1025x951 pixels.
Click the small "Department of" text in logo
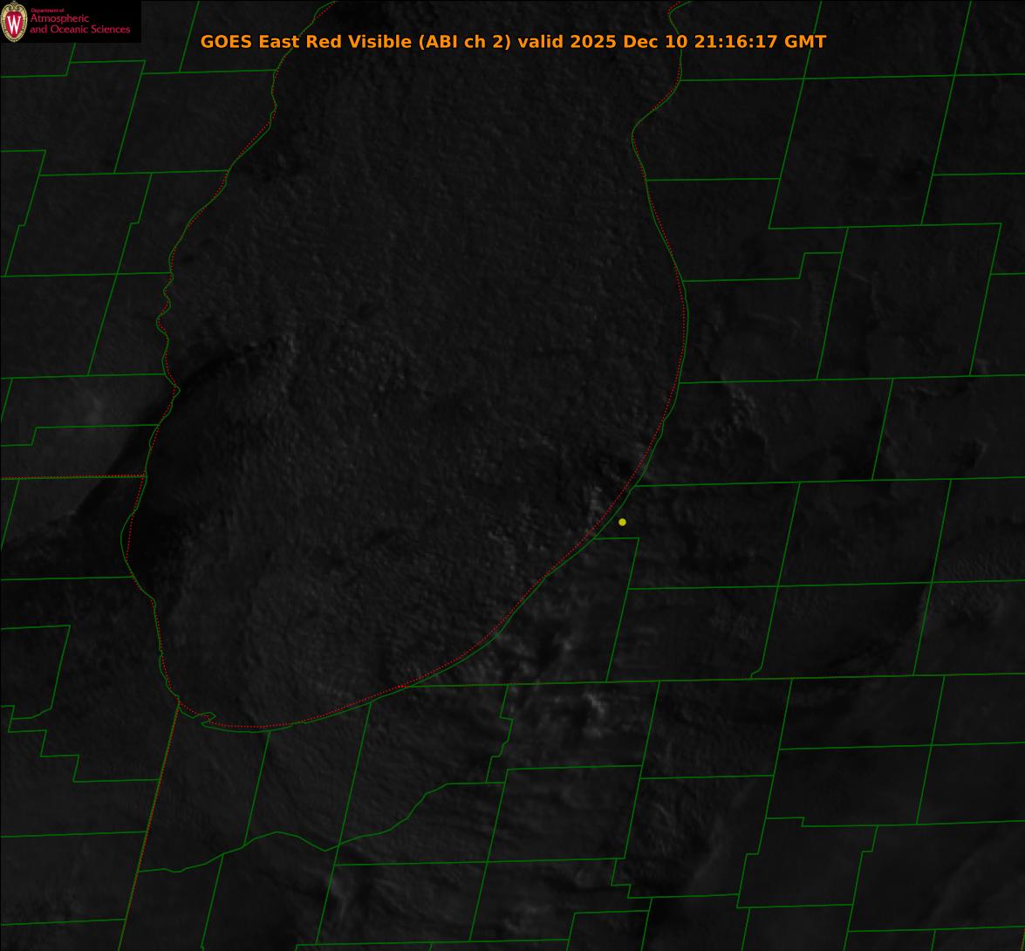pos(47,10)
